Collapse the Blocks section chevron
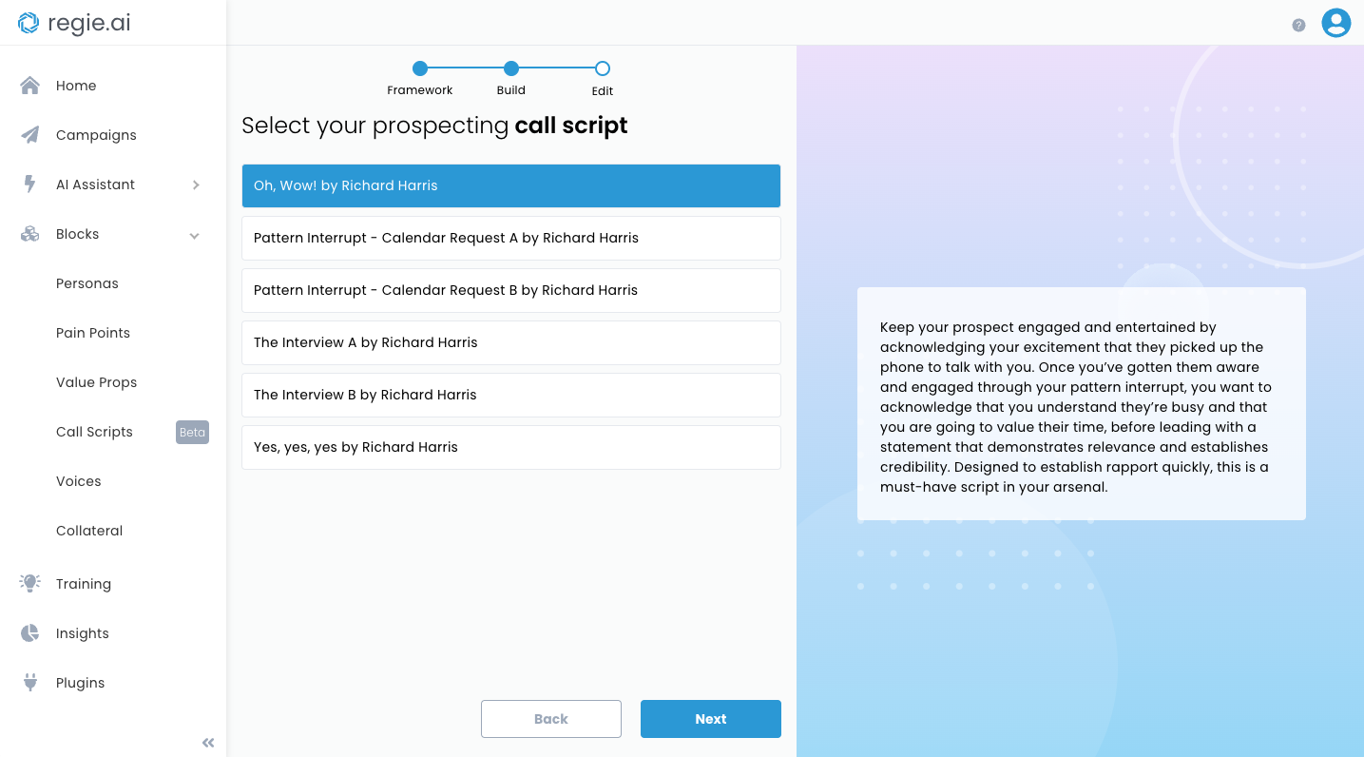Screen dimensions: 1364x757 click(x=195, y=235)
